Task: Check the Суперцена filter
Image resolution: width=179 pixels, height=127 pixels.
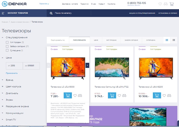Action: click(x=7, y=50)
